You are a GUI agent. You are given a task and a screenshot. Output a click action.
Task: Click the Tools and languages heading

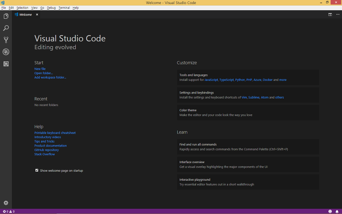click(193, 75)
